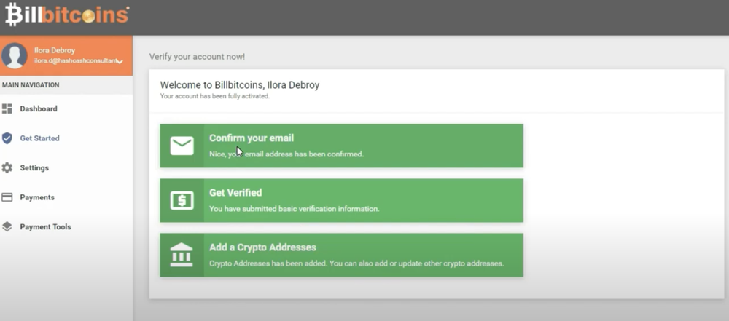Click the Payments card icon
This screenshot has width=729, height=321.
[x=7, y=197]
